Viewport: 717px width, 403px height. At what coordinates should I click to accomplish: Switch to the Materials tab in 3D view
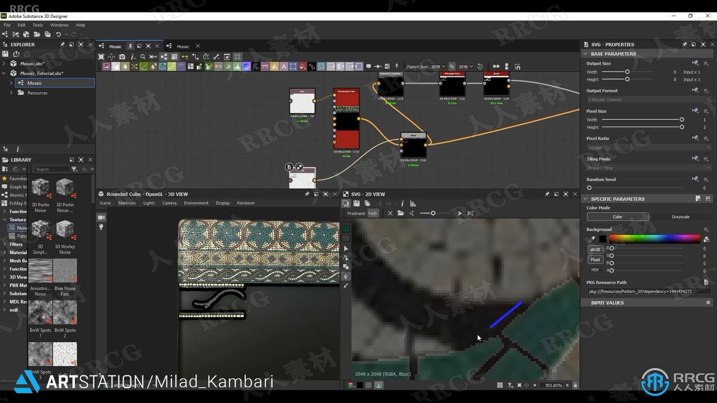(127, 203)
